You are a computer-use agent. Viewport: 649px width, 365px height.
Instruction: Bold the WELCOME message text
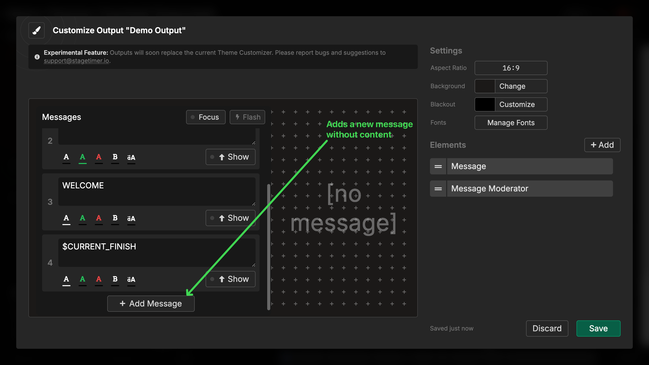coord(115,218)
